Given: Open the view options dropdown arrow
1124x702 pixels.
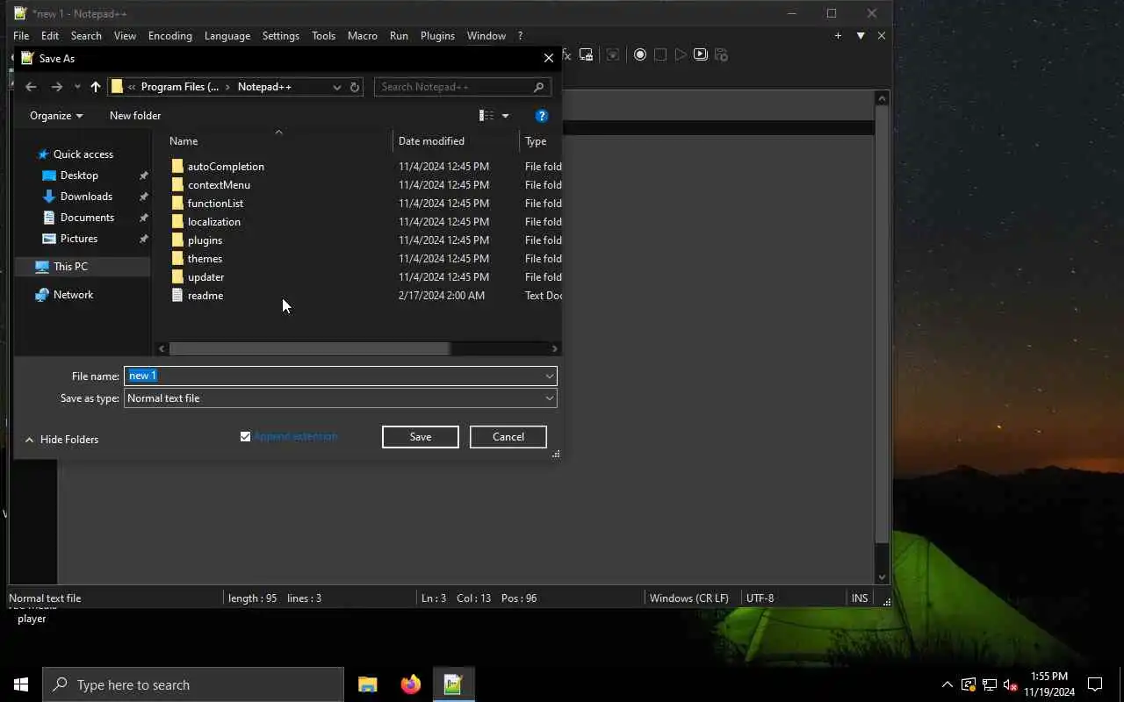Looking at the screenshot, I should tap(505, 116).
